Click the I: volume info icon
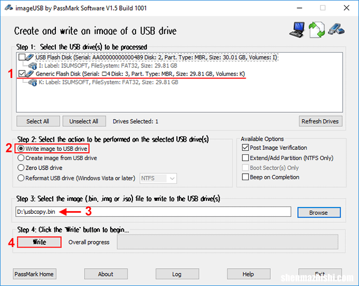 pos(33,66)
